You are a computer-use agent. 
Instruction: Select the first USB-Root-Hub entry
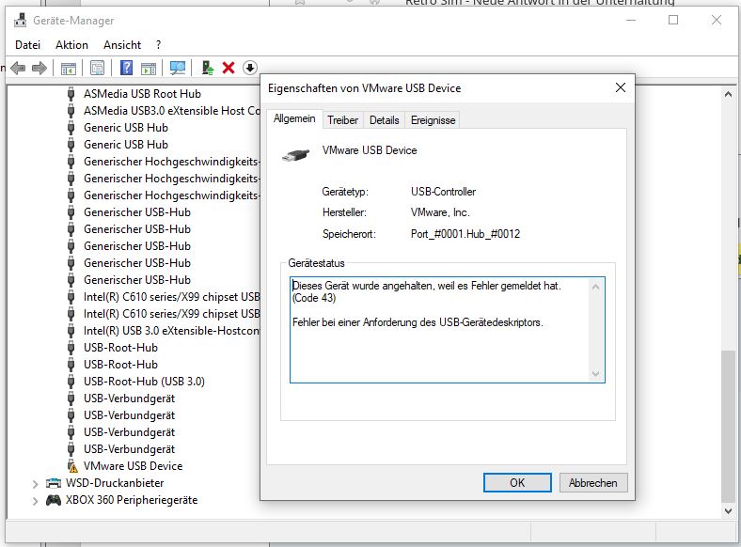pos(120,348)
